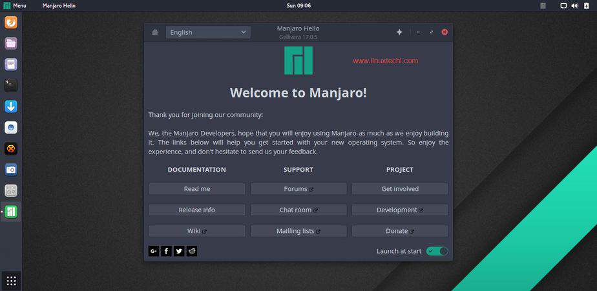
Task: Open the Google Plus social link
Action: point(153,251)
